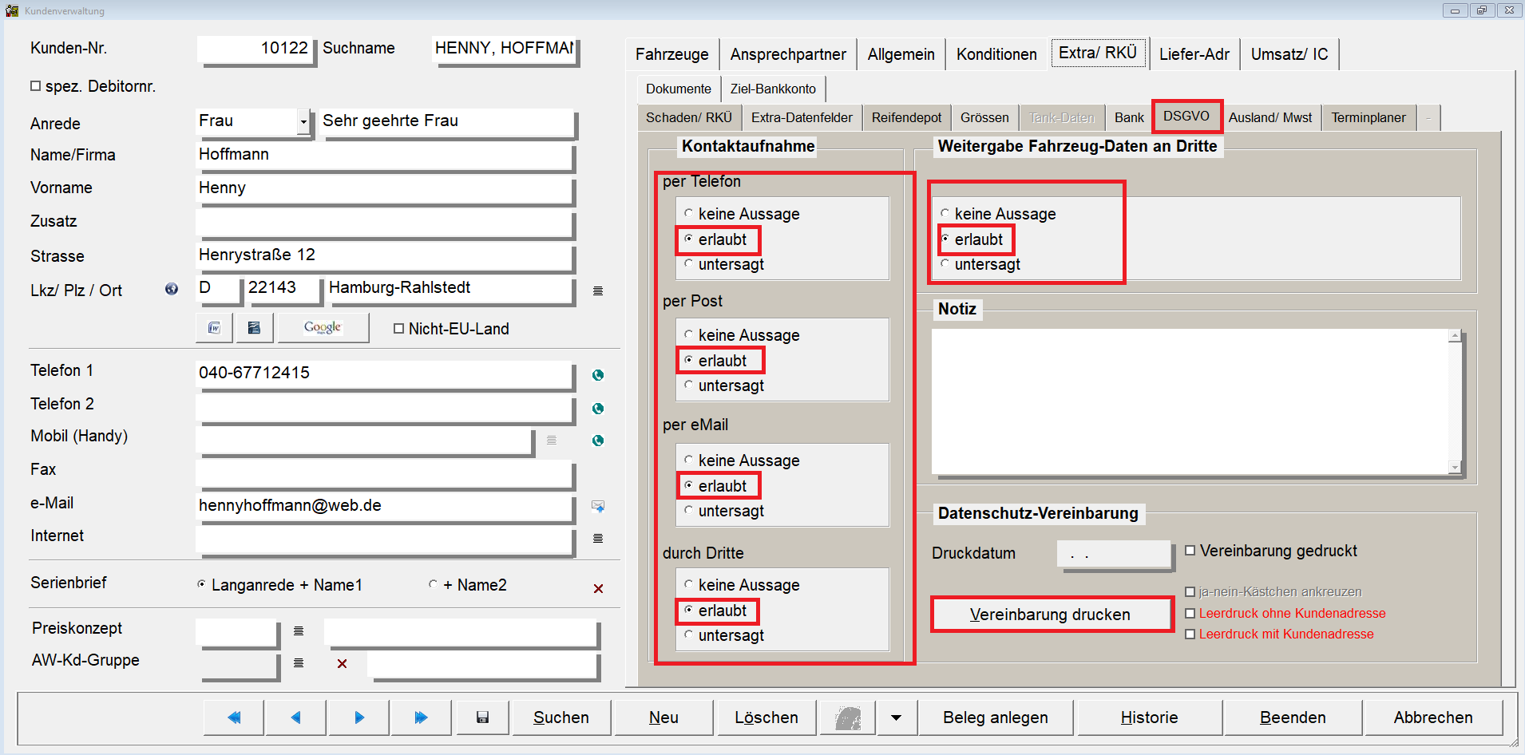Open the Ansprechpartner tab

pos(788,54)
